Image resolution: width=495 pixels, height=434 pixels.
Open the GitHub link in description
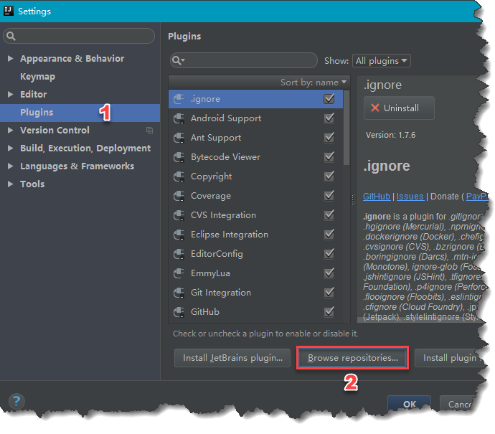pos(377,197)
